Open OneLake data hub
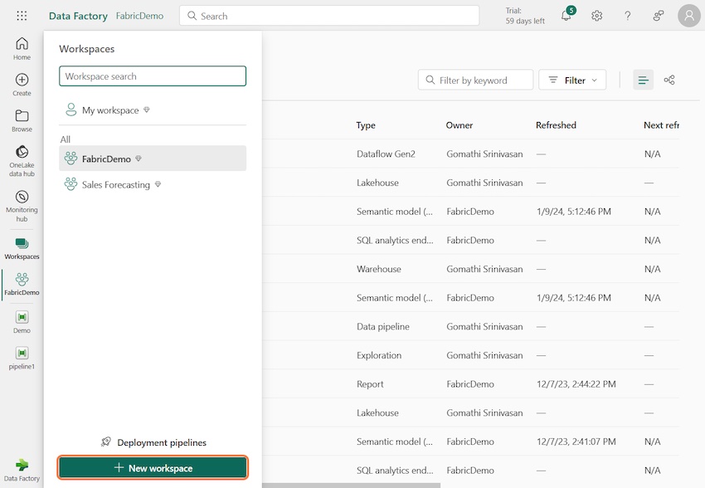This screenshot has width=705, height=488. click(22, 161)
